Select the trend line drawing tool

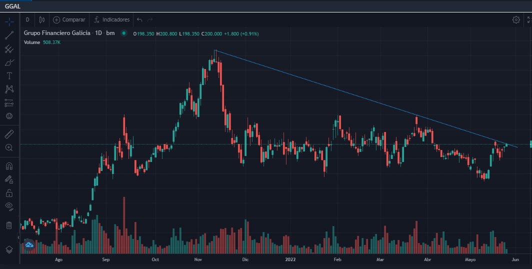(9, 35)
